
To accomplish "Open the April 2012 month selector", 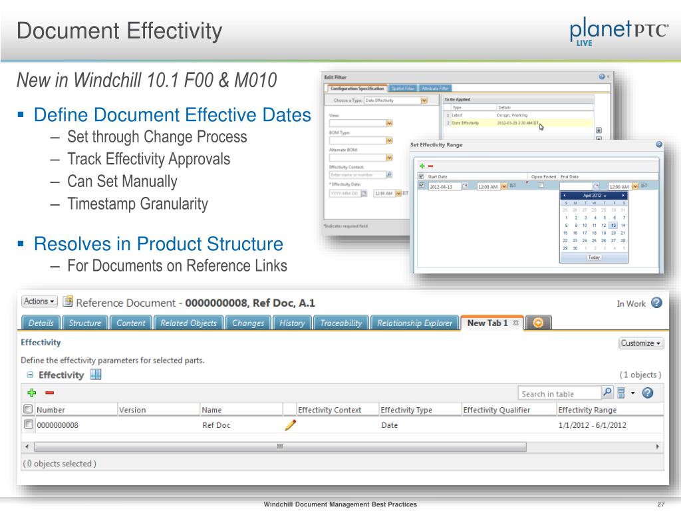I will coord(594,196).
